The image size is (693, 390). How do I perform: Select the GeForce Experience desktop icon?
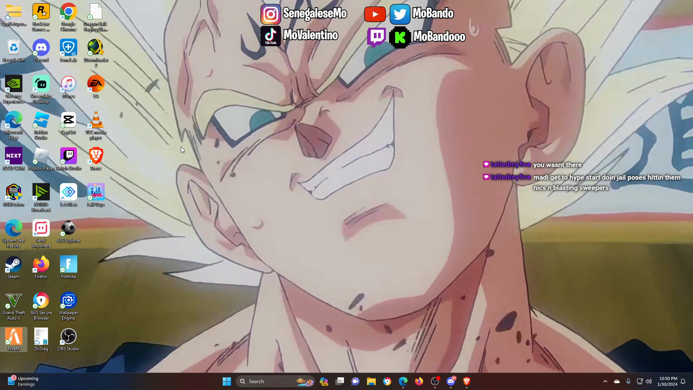pyautogui.click(x=13, y=89)
